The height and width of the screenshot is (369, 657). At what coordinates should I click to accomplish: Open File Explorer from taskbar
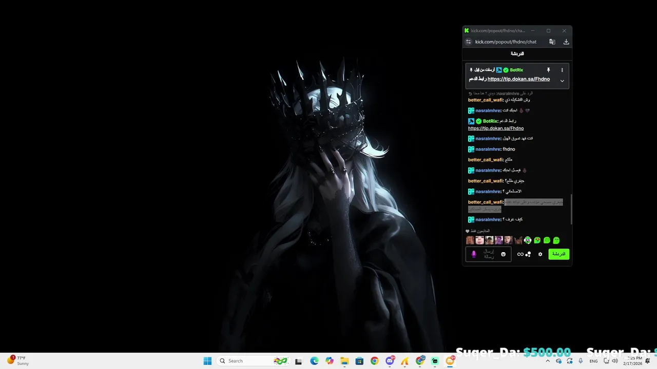coord(344,361)
